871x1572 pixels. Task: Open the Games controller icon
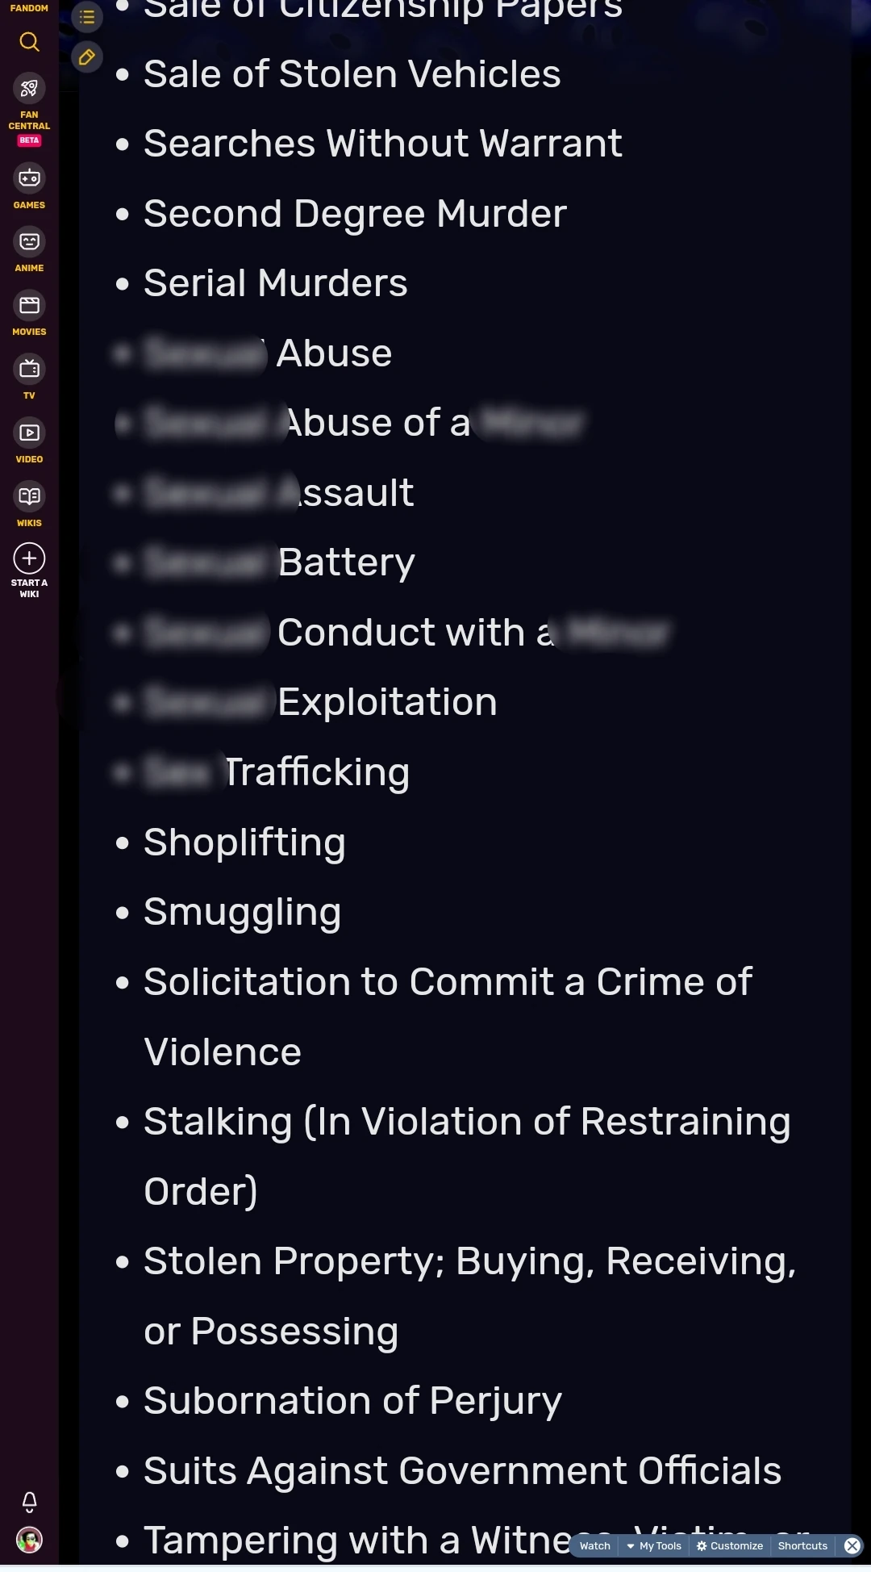(x=29, y=178)
